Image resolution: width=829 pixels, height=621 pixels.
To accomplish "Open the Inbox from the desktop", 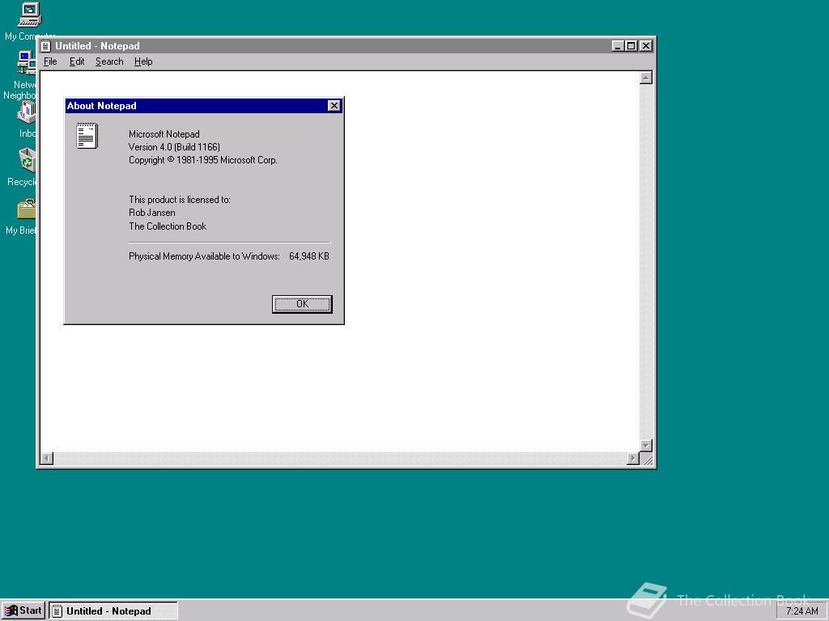I will pos(25,113).
